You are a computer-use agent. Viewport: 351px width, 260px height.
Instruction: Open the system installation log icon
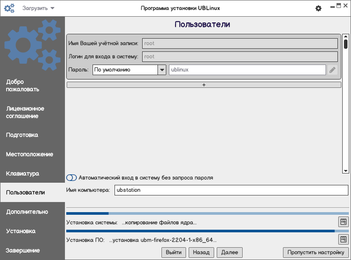click(x=344, y=222)
